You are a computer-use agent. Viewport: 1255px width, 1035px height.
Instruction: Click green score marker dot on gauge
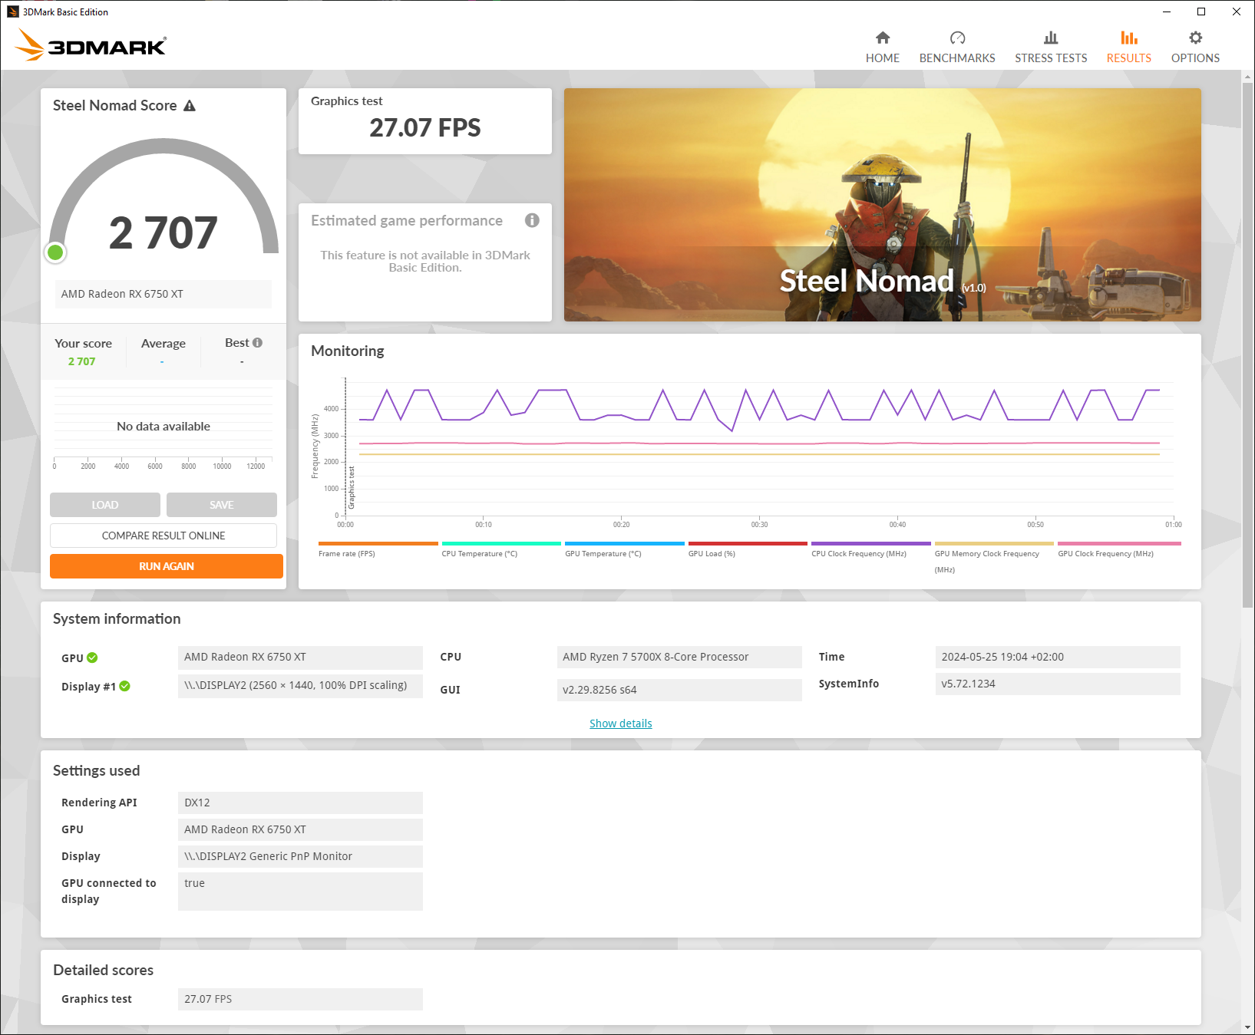pos(55,252)
